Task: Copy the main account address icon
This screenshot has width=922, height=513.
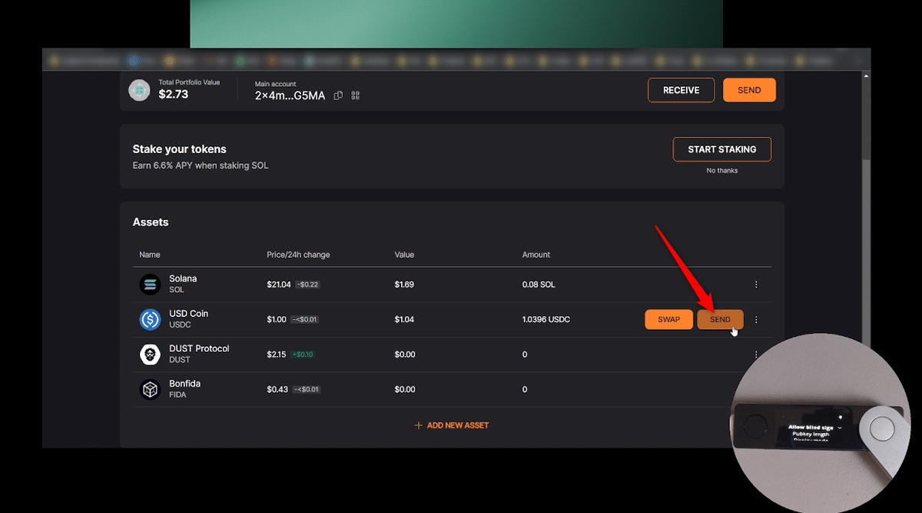Action: click(338, 95)
